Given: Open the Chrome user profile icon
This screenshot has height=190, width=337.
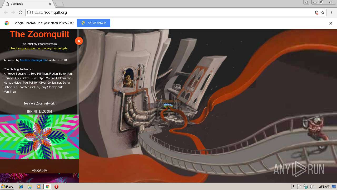Looking at the screenshot, I should coord(307,2).
